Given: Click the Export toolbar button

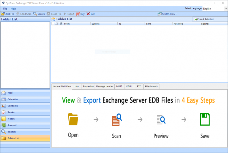Looking at the screenshot, I should pos(69,14).
